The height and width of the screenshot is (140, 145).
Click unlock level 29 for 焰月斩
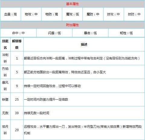pos(17,130)
